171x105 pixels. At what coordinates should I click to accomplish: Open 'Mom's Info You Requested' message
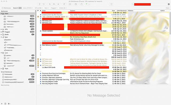point(79,33)
